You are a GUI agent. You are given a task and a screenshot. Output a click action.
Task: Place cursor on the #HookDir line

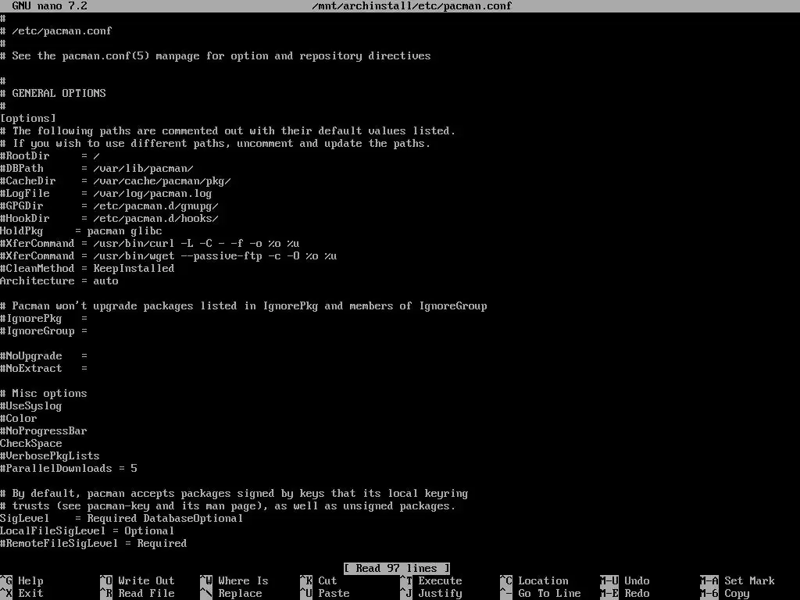109,219
